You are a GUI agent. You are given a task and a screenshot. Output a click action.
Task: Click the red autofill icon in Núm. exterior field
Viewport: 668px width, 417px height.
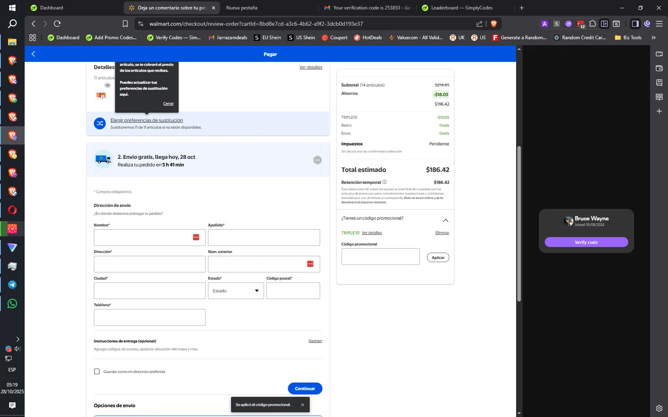click(310, 264)
